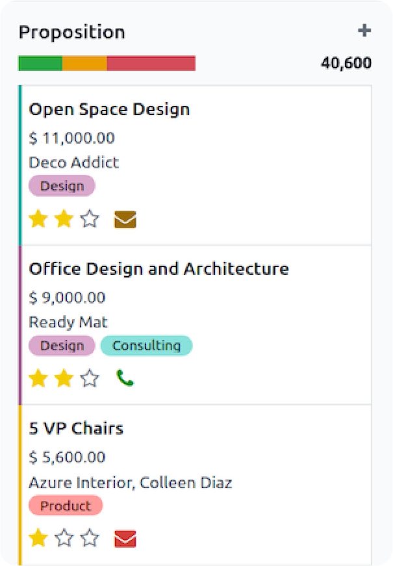Click red envelope icon on 5 VP Chairs
Image resolution: width=393 pixels, height=566 pixels.
[125, 538]
